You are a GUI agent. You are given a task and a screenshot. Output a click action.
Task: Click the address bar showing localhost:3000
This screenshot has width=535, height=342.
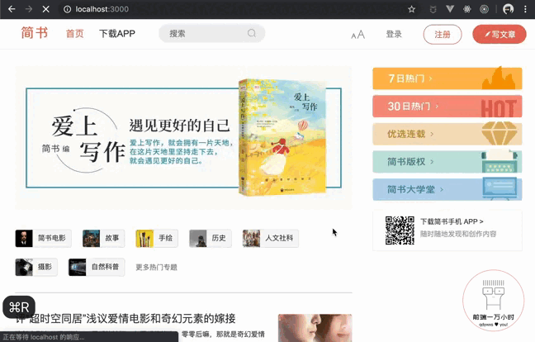pyautogui.click(x=232, y=9)
